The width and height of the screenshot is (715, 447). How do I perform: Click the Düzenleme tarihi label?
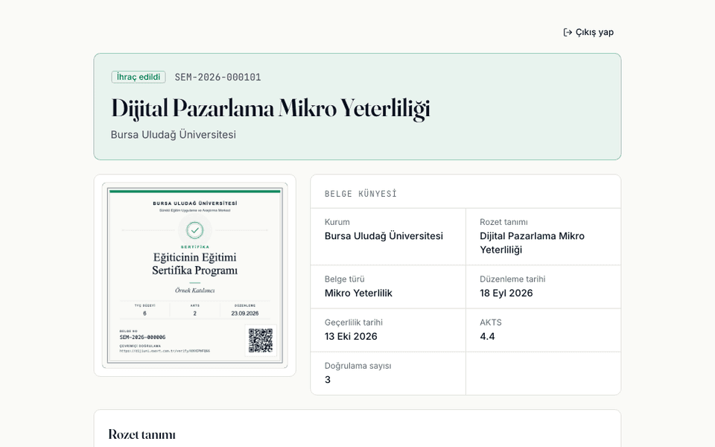click(x=512, y=279)
